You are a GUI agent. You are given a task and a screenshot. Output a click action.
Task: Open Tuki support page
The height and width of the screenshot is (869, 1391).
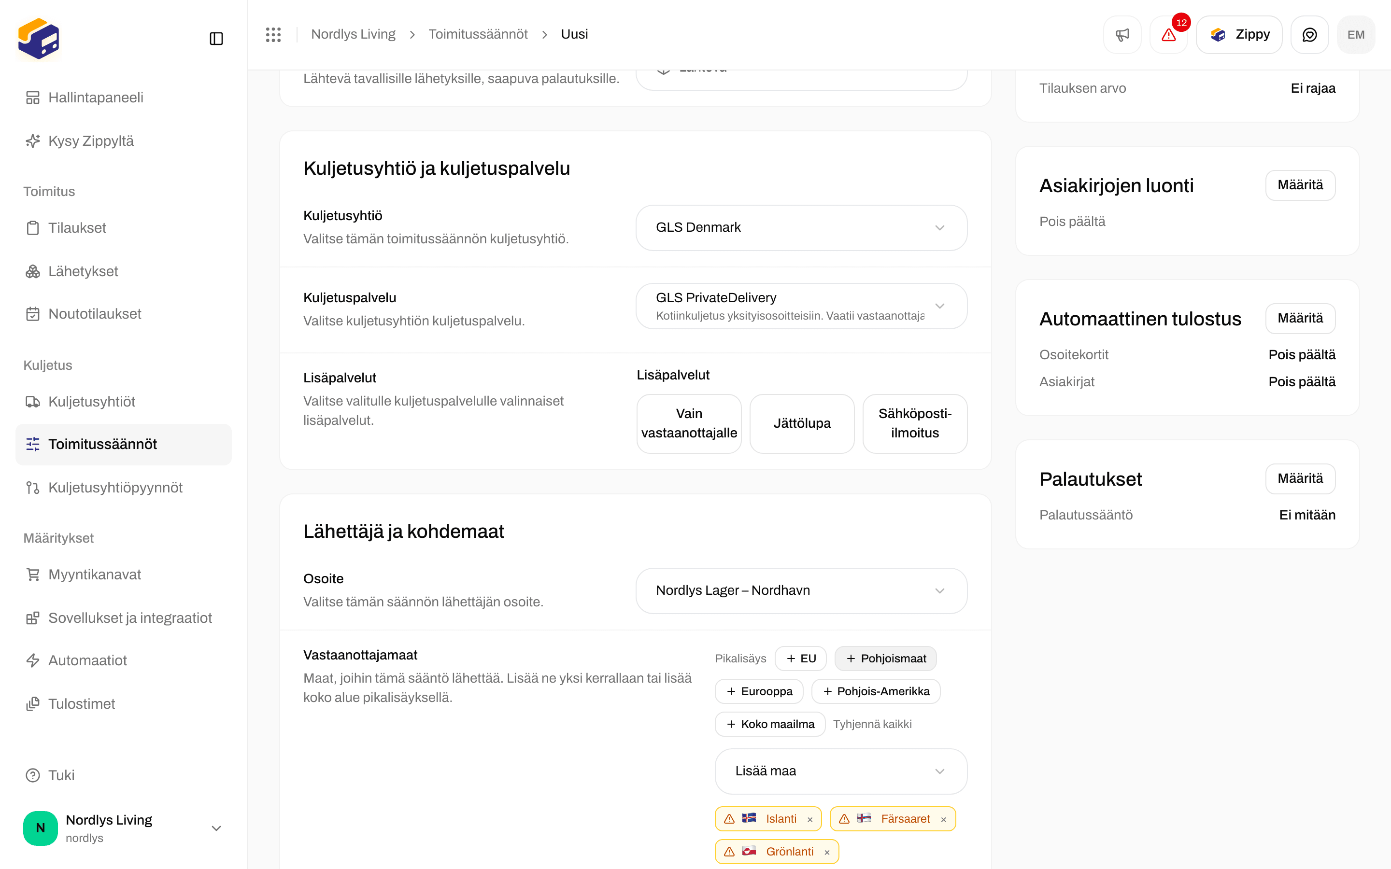coord(124,775)
